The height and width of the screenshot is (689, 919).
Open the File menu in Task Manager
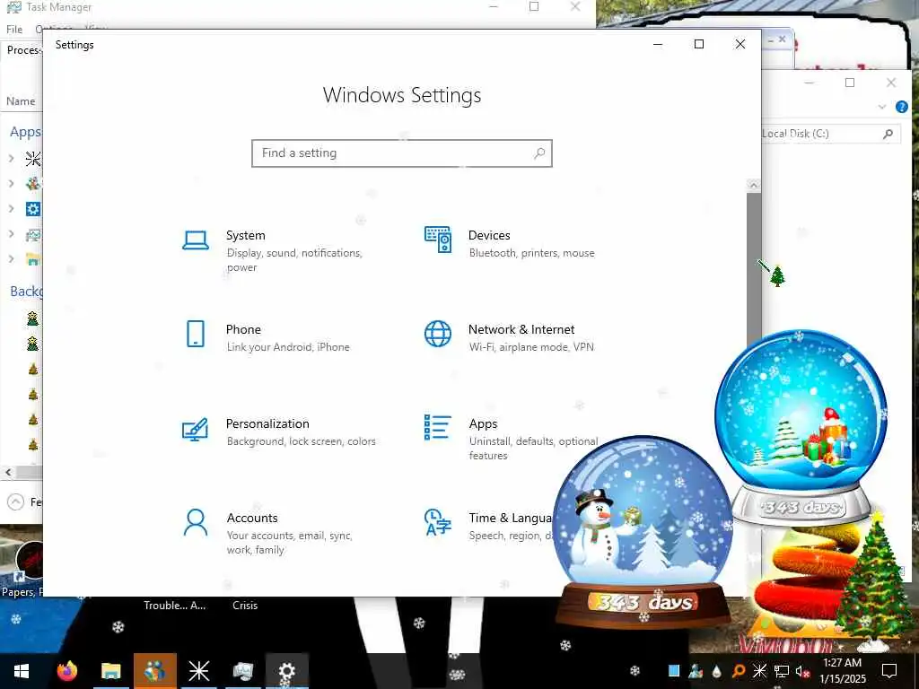14,29
